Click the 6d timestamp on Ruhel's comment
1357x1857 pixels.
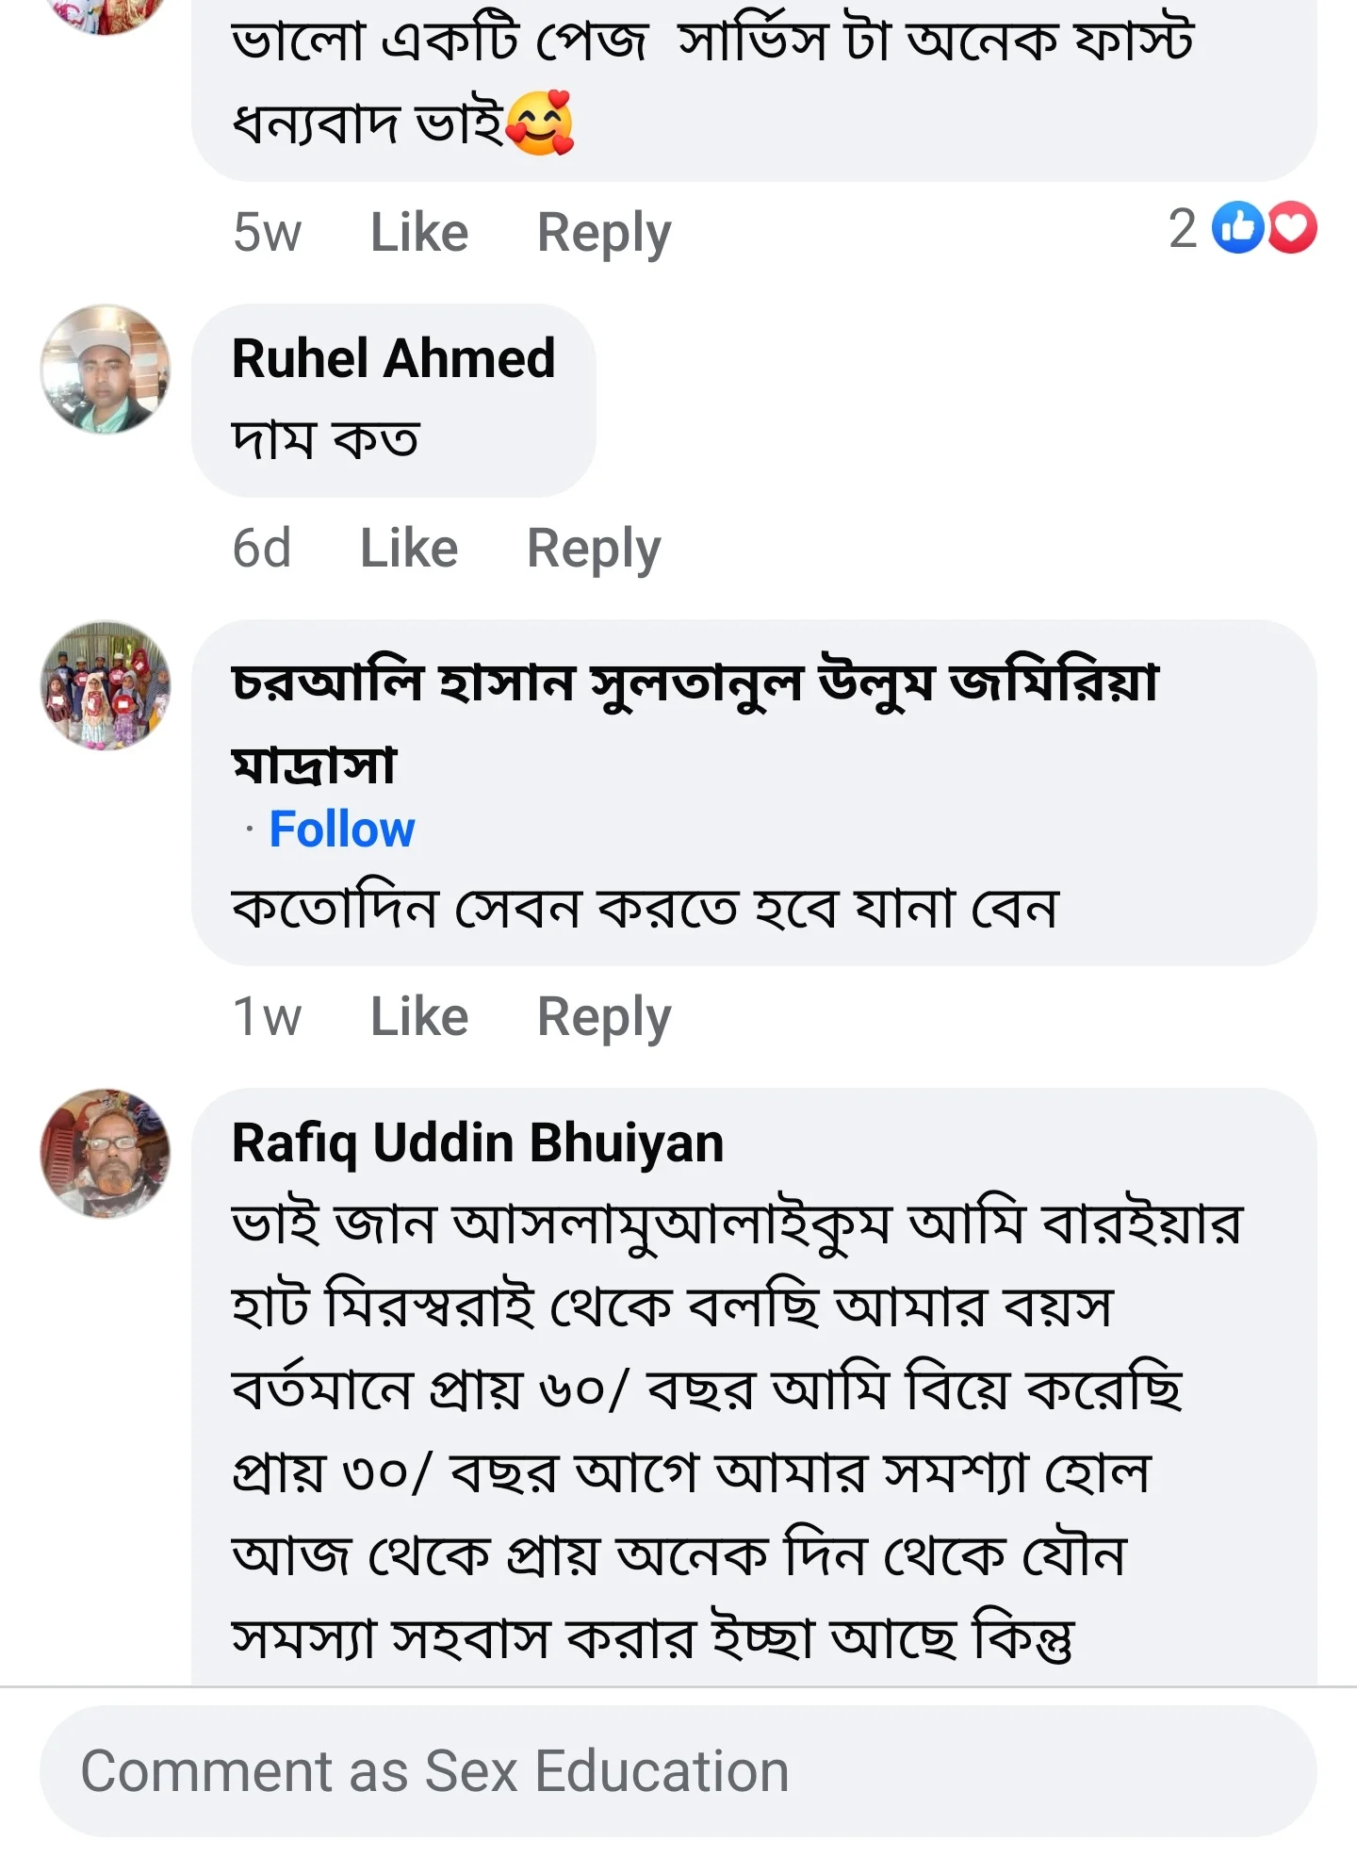tap(261, 548)
